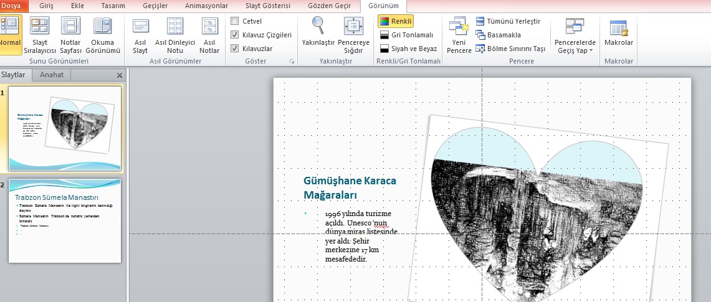Open Asıl Slayt master view
Screen dimensions: 711x302
click(x=141, y=34)
